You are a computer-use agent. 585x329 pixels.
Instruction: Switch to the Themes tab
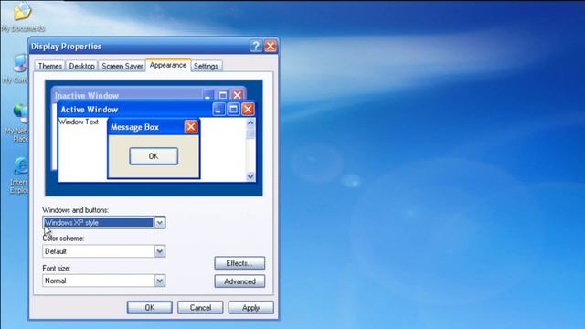50,66
